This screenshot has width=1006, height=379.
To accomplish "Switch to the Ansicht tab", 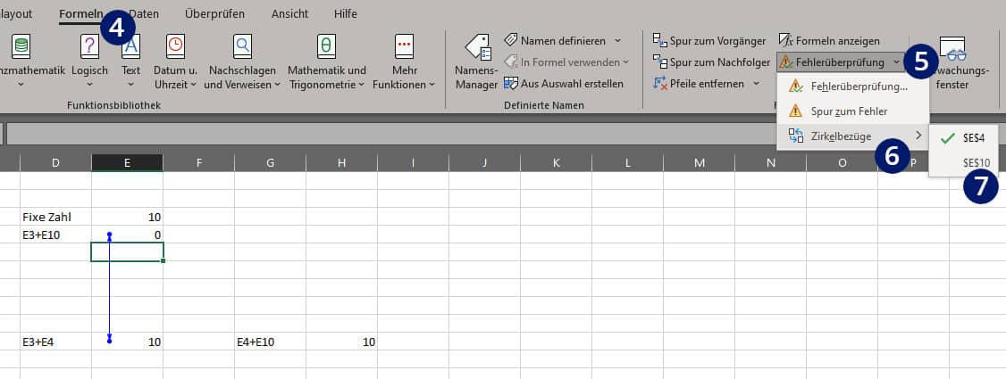I will tap(289, 13).
